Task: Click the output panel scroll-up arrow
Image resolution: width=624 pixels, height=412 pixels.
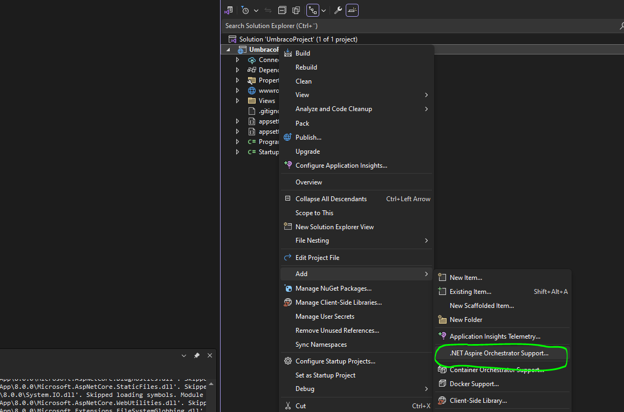Action: point(211,384)
